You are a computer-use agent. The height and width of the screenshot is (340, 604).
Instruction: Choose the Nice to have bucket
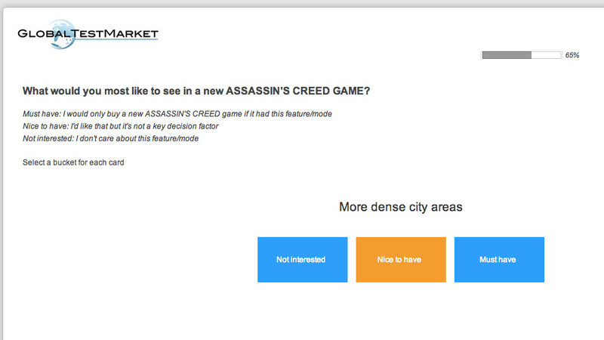click(x=401, y=259)
